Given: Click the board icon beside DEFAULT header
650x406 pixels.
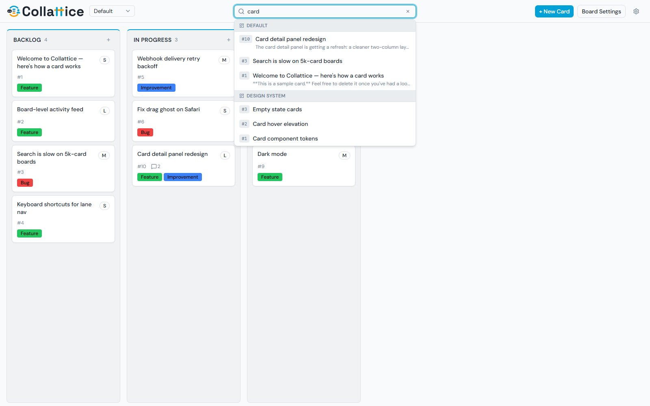Looking at the screenshot, I should pos(242,26).
